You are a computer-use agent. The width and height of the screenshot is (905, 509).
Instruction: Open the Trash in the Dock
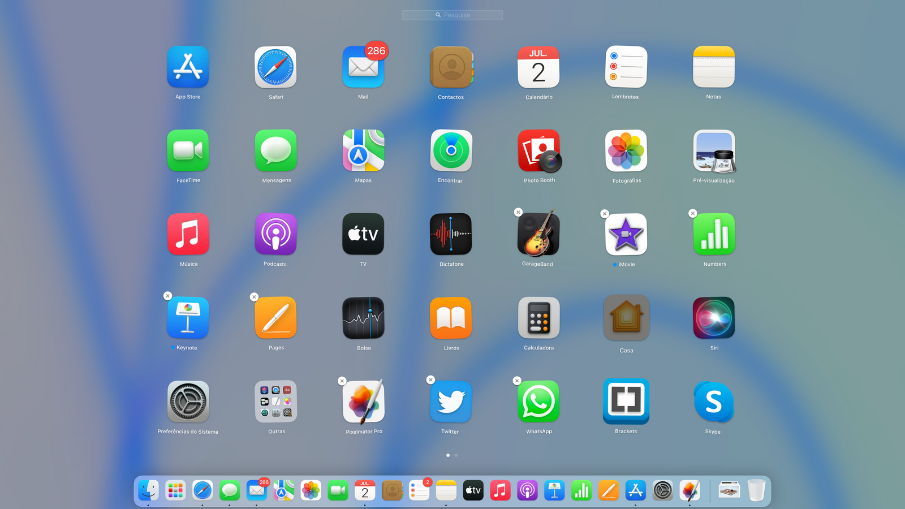coord(756,490)
